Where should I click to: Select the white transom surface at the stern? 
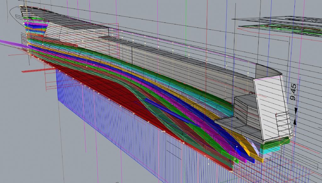point(273,108)
